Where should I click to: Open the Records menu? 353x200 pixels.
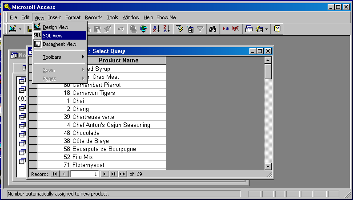click(x=94, y=17)
